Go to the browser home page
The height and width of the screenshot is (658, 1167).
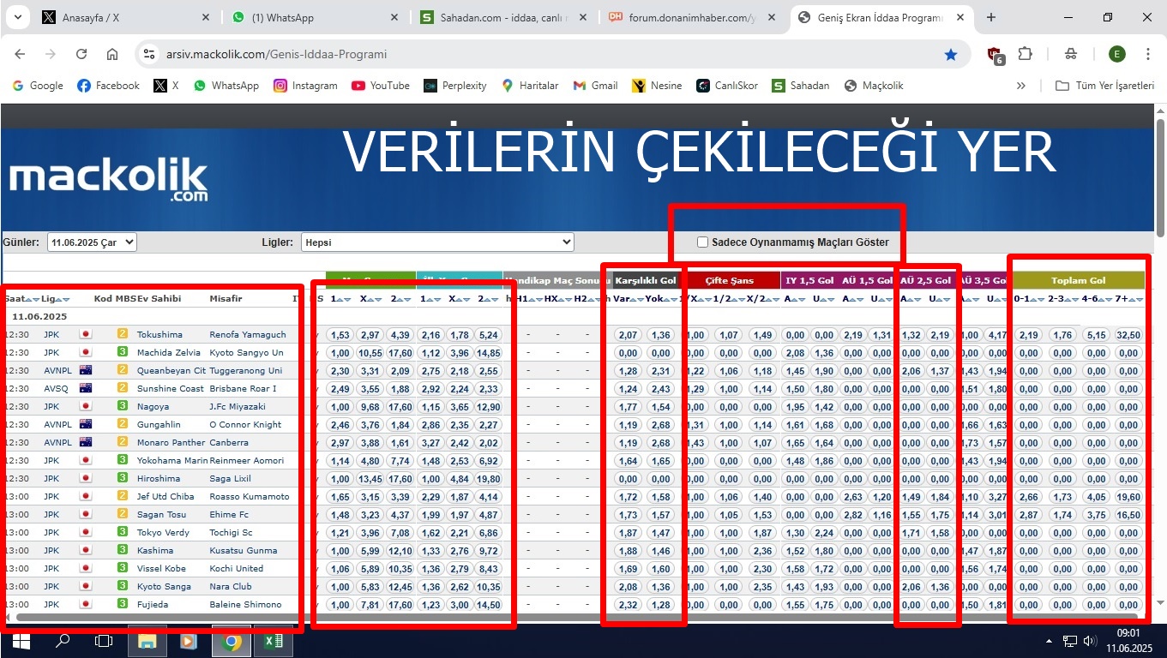pyautogui.click(x=112, y=54)
